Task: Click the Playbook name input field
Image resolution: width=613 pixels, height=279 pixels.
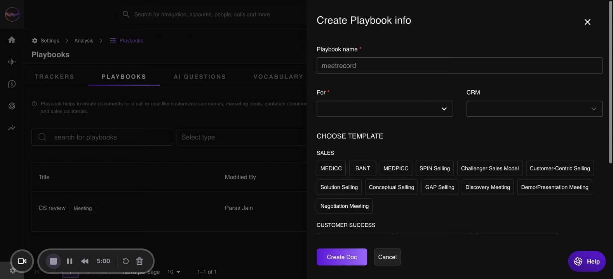Action: point(459,66)
